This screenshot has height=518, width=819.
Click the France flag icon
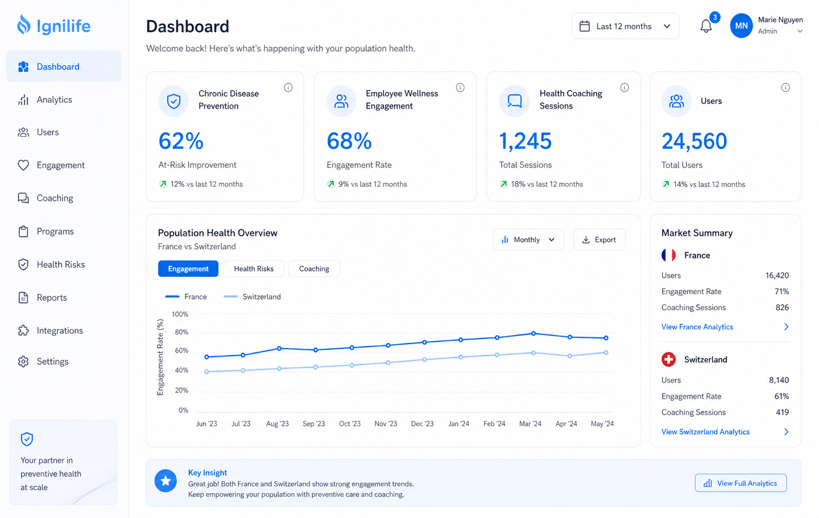(x=669, y=255)
